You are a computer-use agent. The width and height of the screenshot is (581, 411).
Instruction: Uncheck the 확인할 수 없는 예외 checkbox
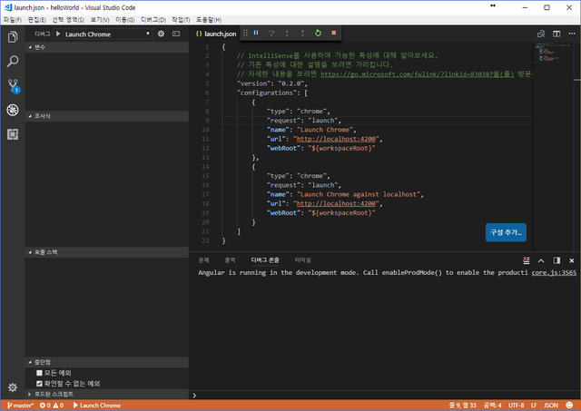(39, 383)
